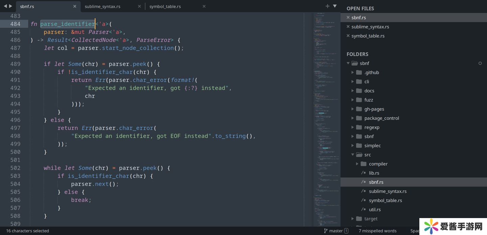Close the sbnf.rs editor tab

(75, 6)
